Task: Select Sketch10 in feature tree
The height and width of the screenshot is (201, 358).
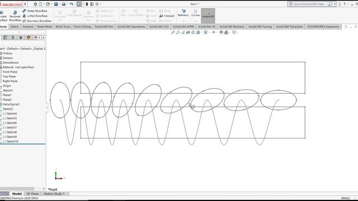Action: point(11,141)
